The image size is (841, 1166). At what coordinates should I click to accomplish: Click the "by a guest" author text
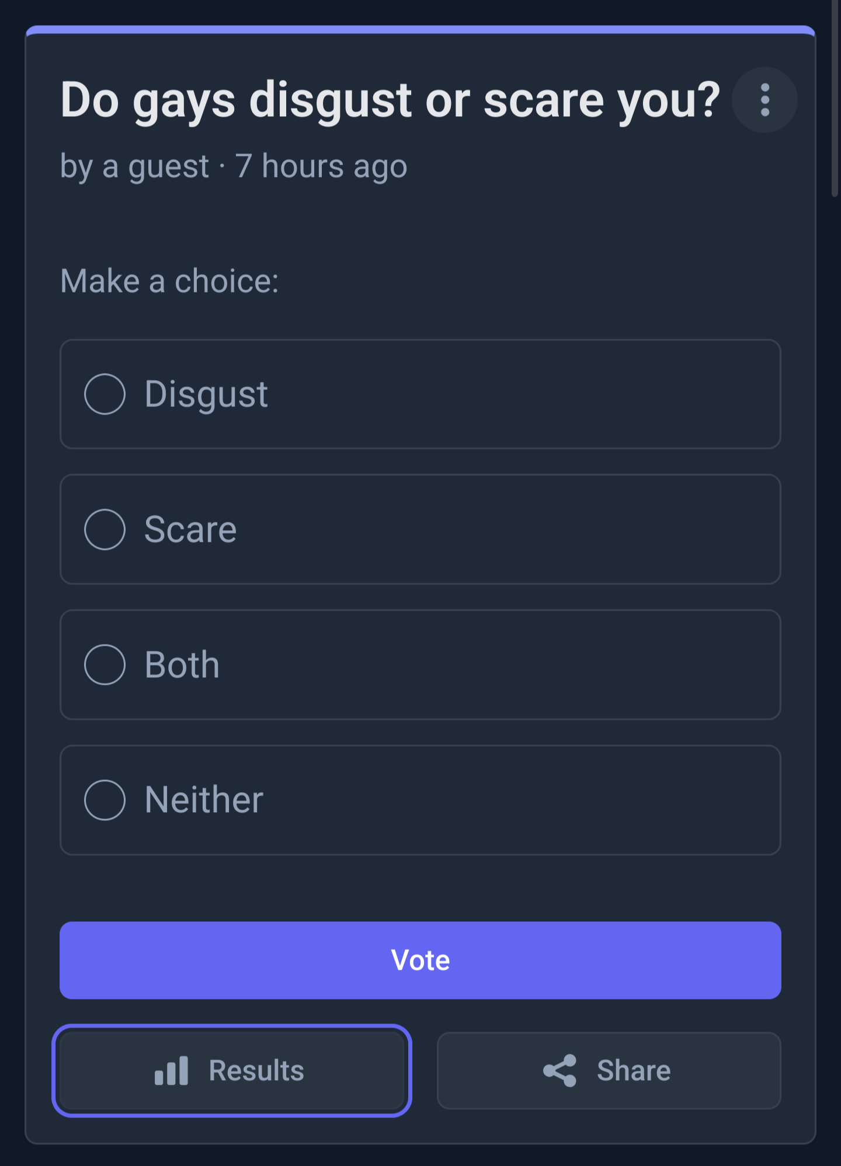135,166
